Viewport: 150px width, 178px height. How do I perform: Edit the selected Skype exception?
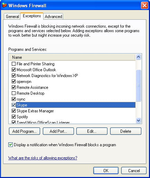92,131
